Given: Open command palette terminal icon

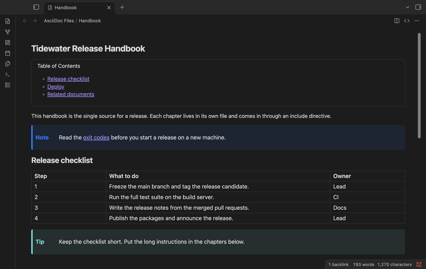Looking at the screenshot, I should [7, 74].
